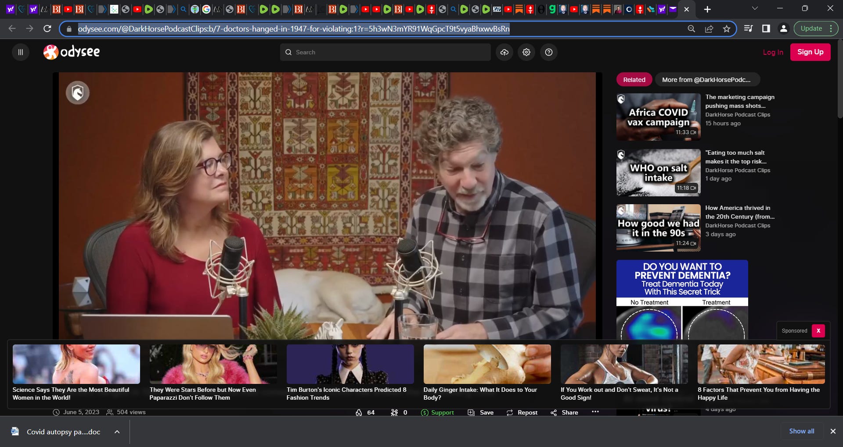Open If You Work out ad card

coord(624,373)
